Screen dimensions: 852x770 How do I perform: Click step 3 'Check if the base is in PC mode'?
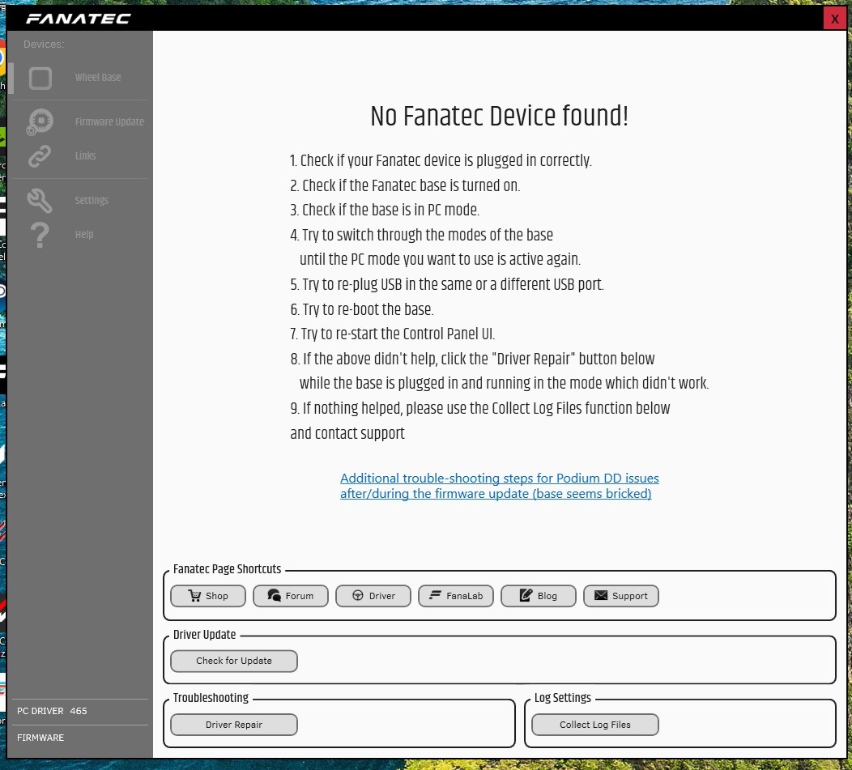pyautogui.click(x=385, y=210)
